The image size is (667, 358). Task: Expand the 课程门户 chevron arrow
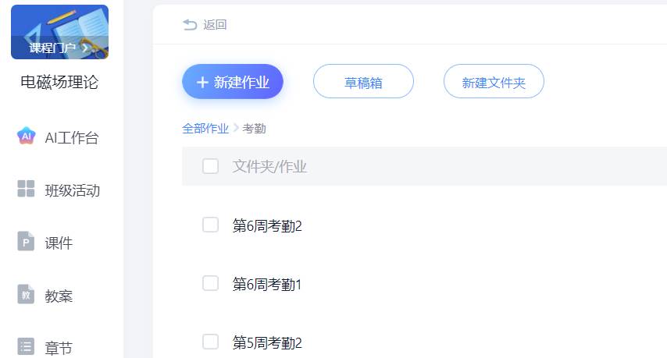(x=84, y=48)
